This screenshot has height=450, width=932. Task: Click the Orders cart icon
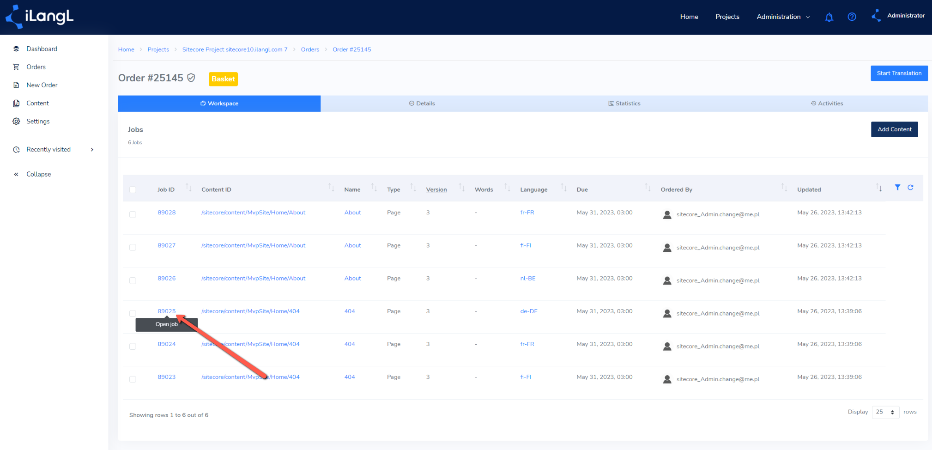[16, 67]
